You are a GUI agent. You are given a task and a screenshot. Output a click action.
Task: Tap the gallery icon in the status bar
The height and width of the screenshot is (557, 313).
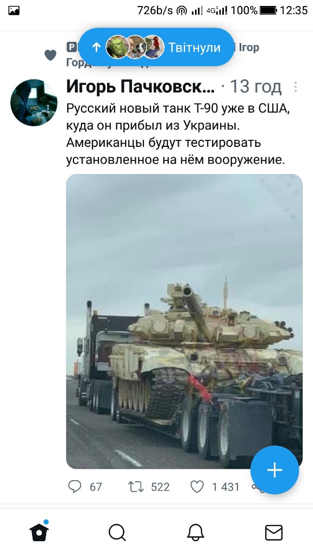14,11
